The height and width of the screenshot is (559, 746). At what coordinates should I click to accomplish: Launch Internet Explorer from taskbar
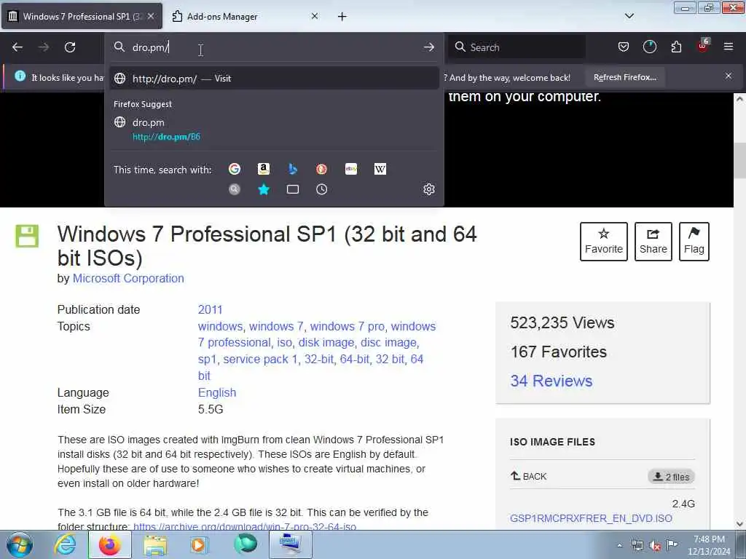(x=65, y=544)
